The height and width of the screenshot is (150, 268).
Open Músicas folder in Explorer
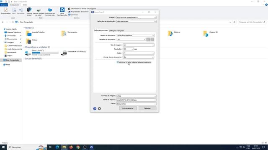coord(174,33)
